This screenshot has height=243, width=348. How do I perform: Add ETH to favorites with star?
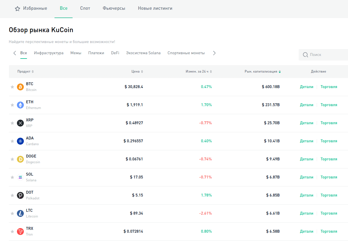[12, 105]
